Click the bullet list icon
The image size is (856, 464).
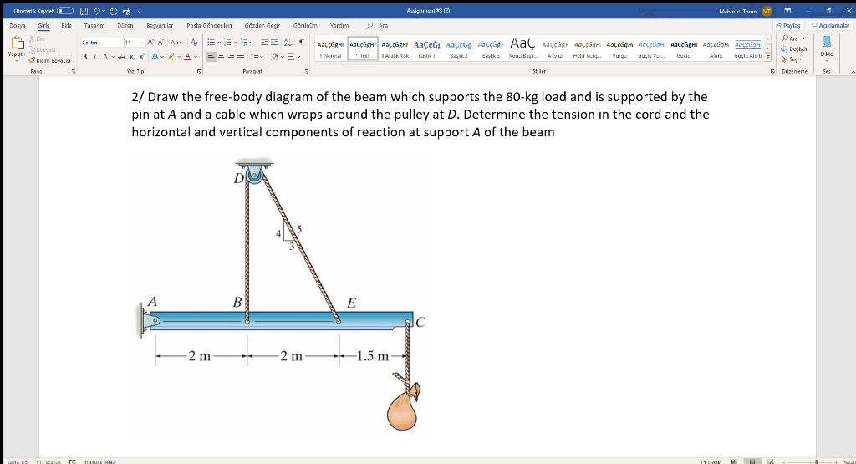click(211, 43)
